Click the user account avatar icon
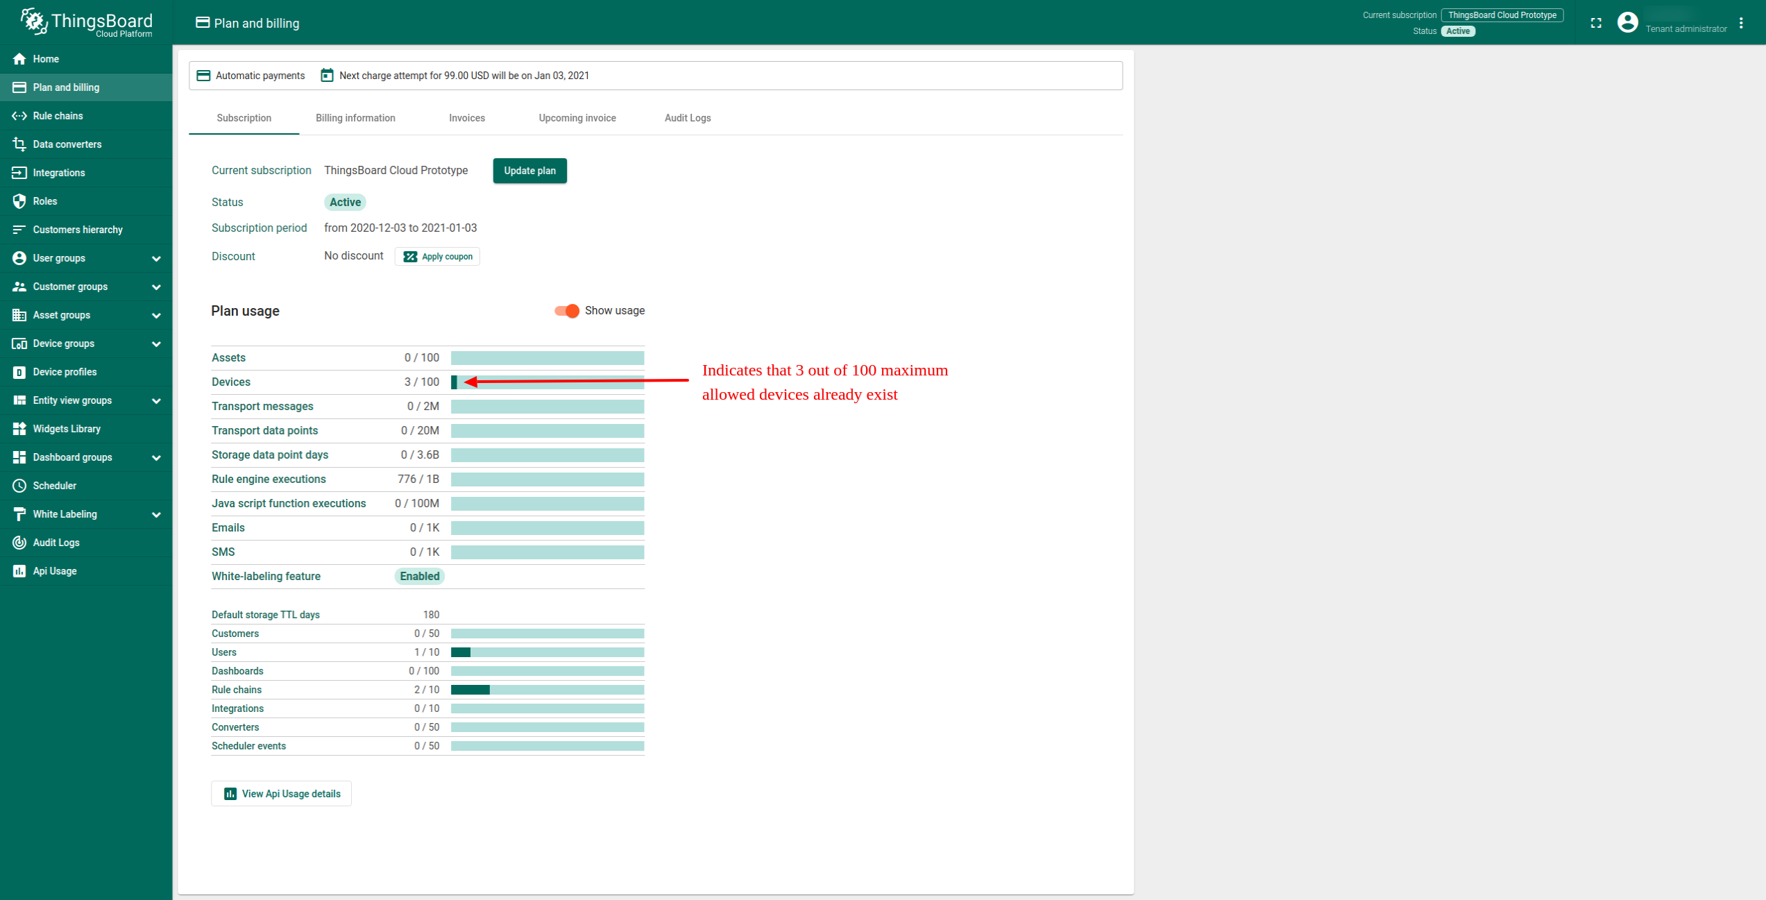1766x900 pixels. [x=1627, y=23]
